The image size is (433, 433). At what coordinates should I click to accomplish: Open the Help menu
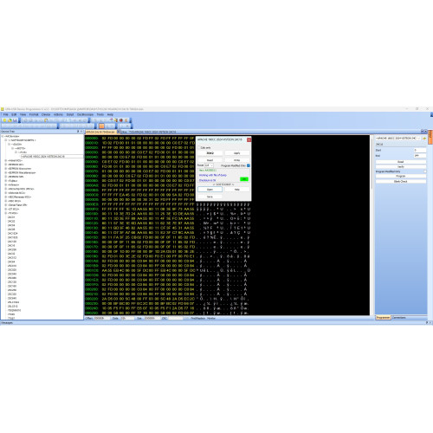(110, 114)
